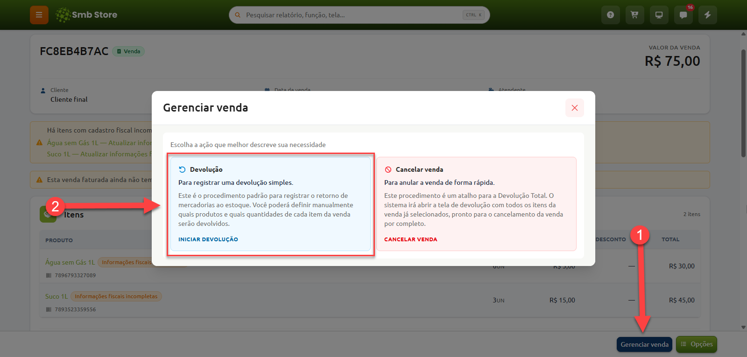Click the R$ 45,00 total cell

682,300
